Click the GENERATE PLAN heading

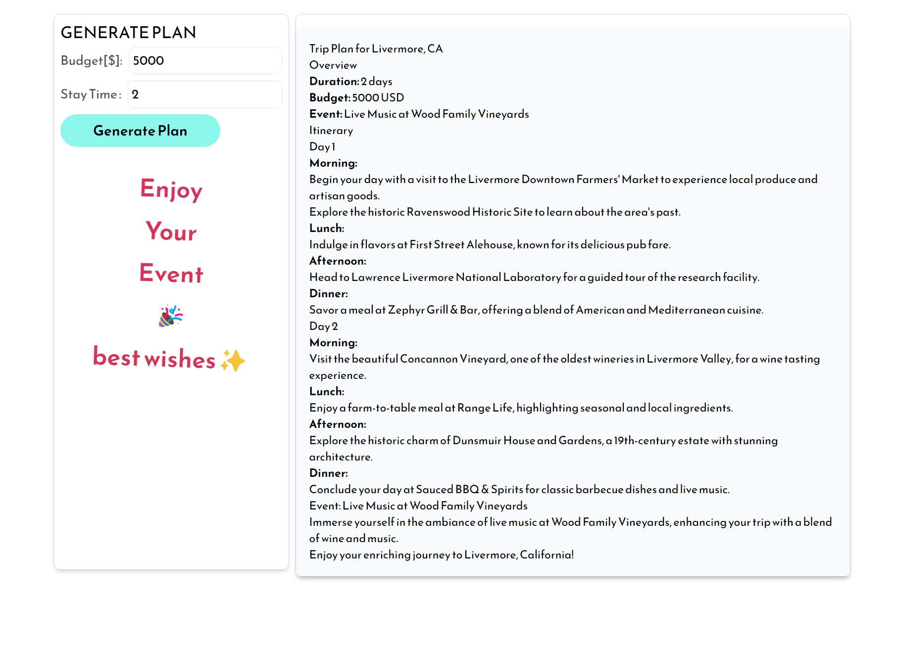128,33
